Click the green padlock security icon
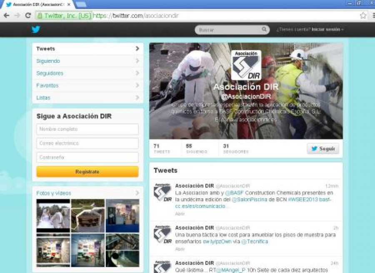The width and height of the screenshot is (375, 273). [40, 16]
